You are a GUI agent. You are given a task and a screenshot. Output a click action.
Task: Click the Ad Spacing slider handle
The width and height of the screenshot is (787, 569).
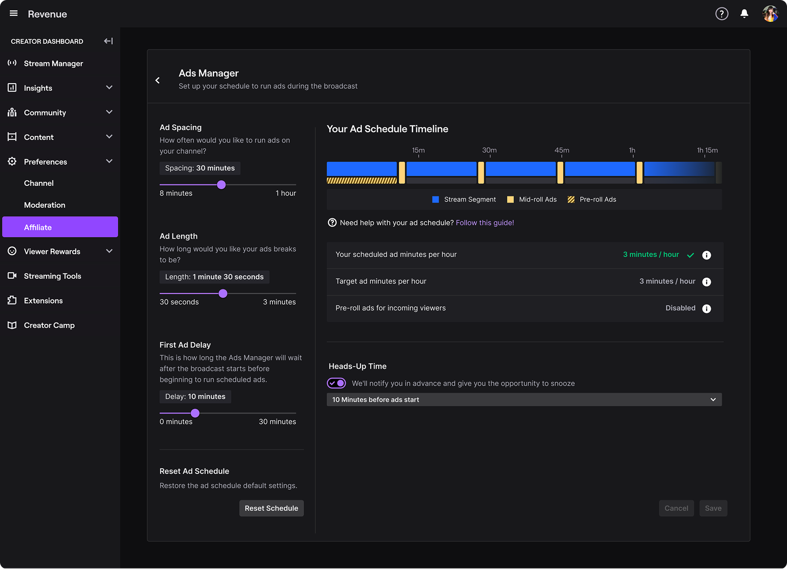click(221, 185)
